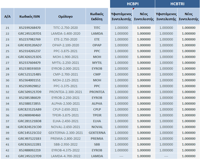Select the HCBPI header cell
This screenshot has height=159, width=200.
(x=132, y=4)
